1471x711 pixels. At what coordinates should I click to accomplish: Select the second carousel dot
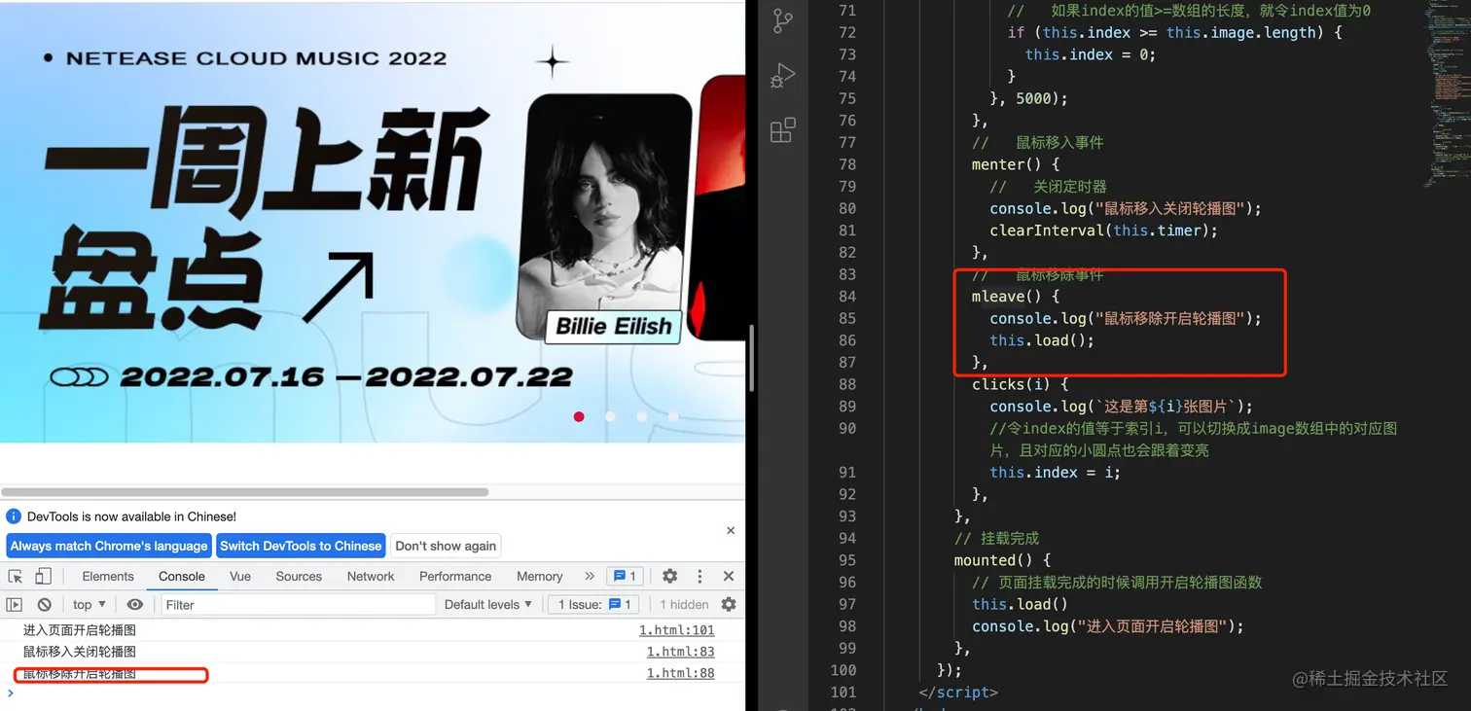610,416
